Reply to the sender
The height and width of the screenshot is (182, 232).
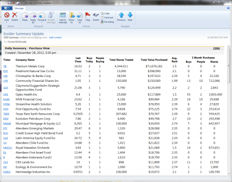[25, 16]
